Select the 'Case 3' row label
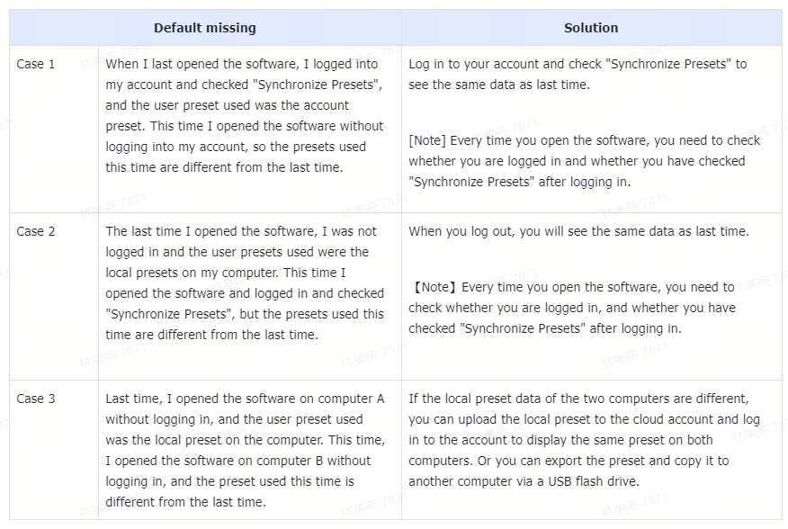Image resolution: width=788 pixels, height=529 pixels. point(36,399)
